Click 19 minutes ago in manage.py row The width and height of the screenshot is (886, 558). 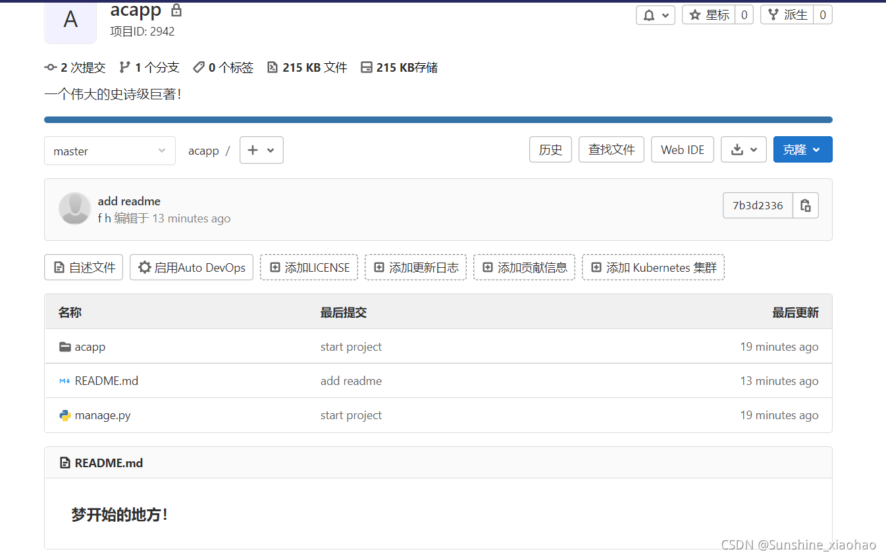pos(779,415)
